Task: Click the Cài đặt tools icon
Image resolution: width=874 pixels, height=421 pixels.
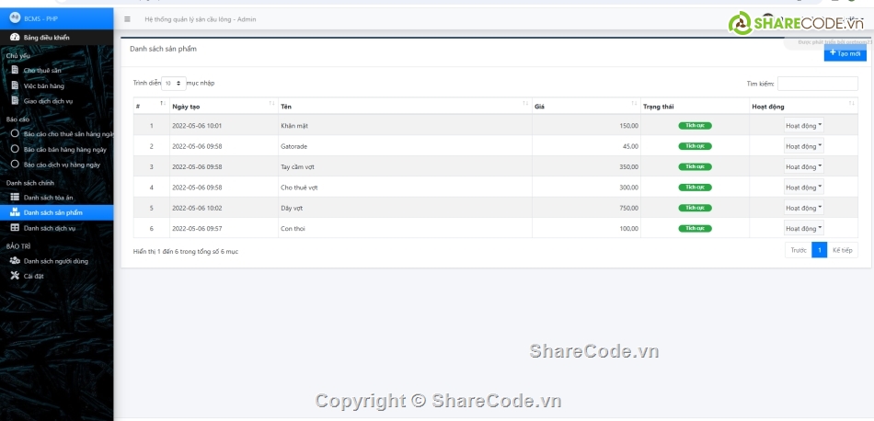Action: coord(15,276)
